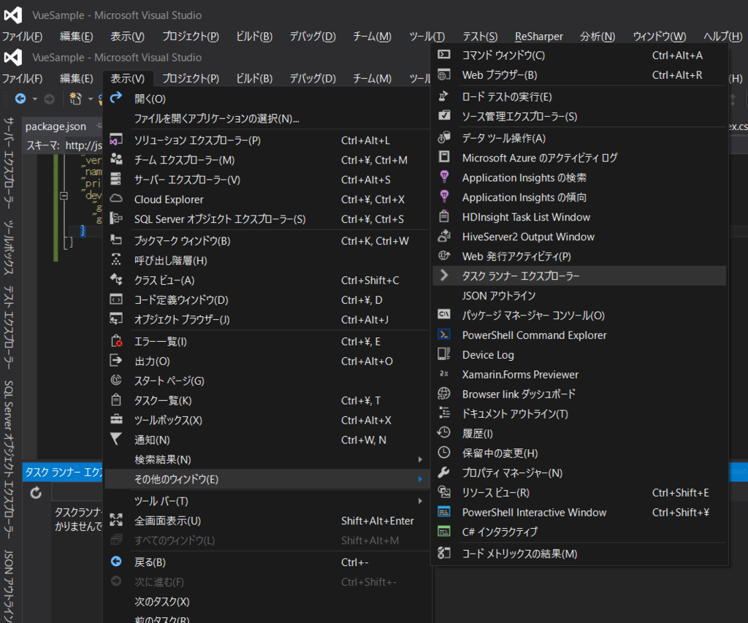Select ドキュメント アウトライン(T) entry
This screenshot has width=748, height=623.
click(579, 413)
